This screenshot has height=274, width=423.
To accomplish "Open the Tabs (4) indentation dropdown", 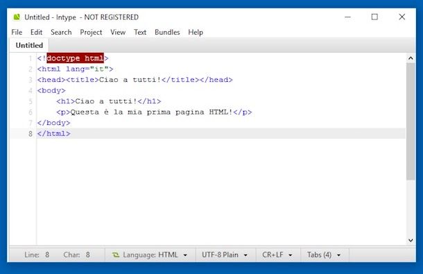I will (x=324, y=255).
